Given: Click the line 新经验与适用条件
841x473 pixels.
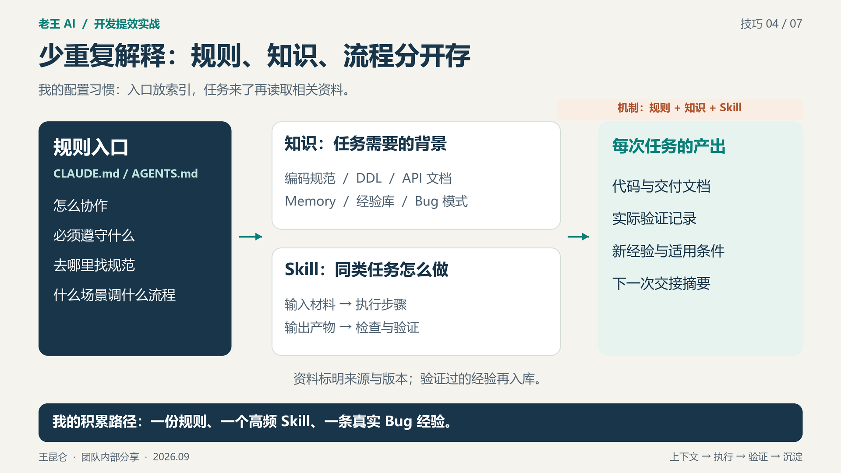Looking at the screenshot, I should coord(668,251).
